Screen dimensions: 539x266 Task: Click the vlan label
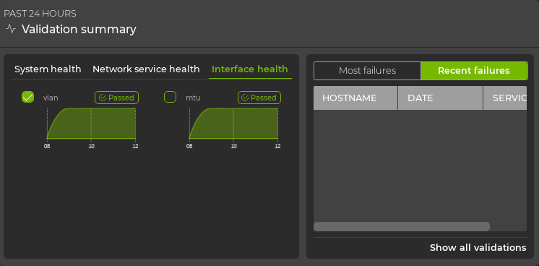tap(51, 98)
